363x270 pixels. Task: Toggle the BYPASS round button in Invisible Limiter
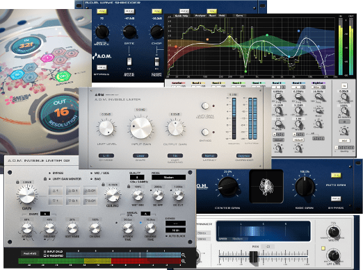tap(205, 132)
